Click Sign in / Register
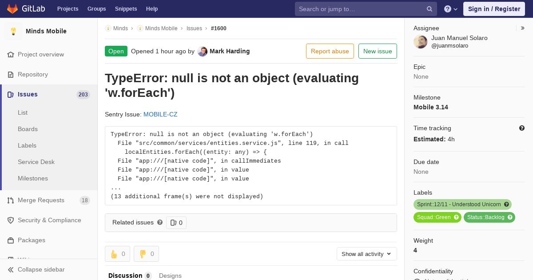The image size is (533, 280). click(x=494, y=9)
